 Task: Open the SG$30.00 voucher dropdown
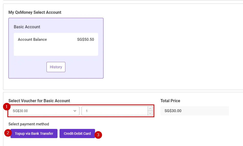click(x=41, y=111)
